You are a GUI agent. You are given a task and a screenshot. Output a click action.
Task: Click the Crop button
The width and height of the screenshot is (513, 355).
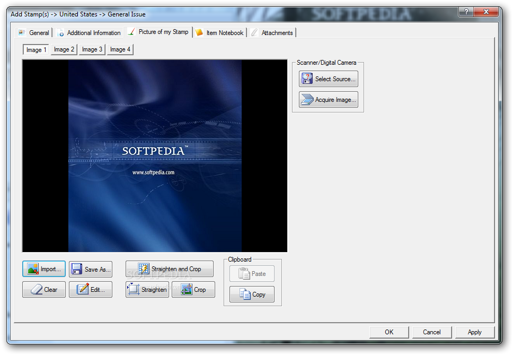tap(193, 290)
